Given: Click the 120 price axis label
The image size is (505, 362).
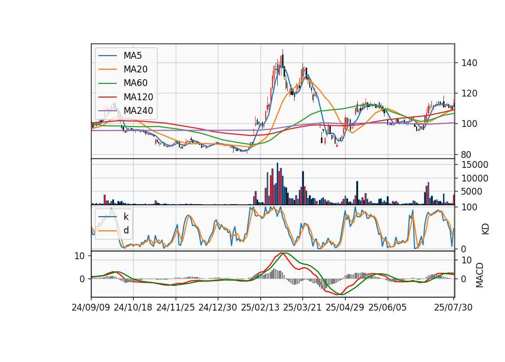Looking at the screenshot, I should click(x=469, y=93).
